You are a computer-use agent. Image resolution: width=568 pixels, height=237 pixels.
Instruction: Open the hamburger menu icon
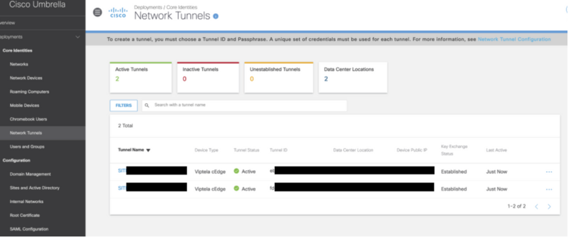click(x=98, y=12)
